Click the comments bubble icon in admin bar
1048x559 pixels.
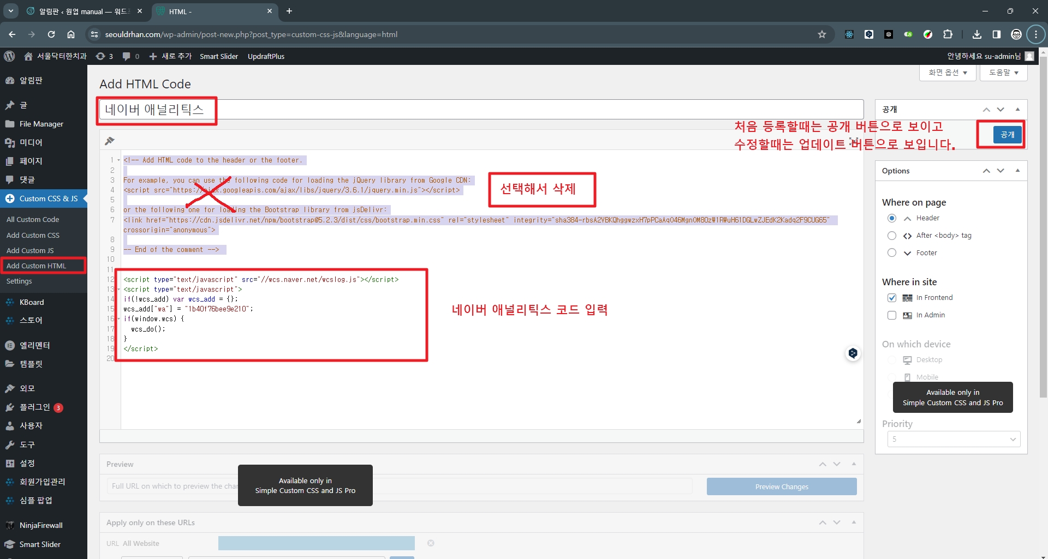pyautogui.click(x=127, y=56)
